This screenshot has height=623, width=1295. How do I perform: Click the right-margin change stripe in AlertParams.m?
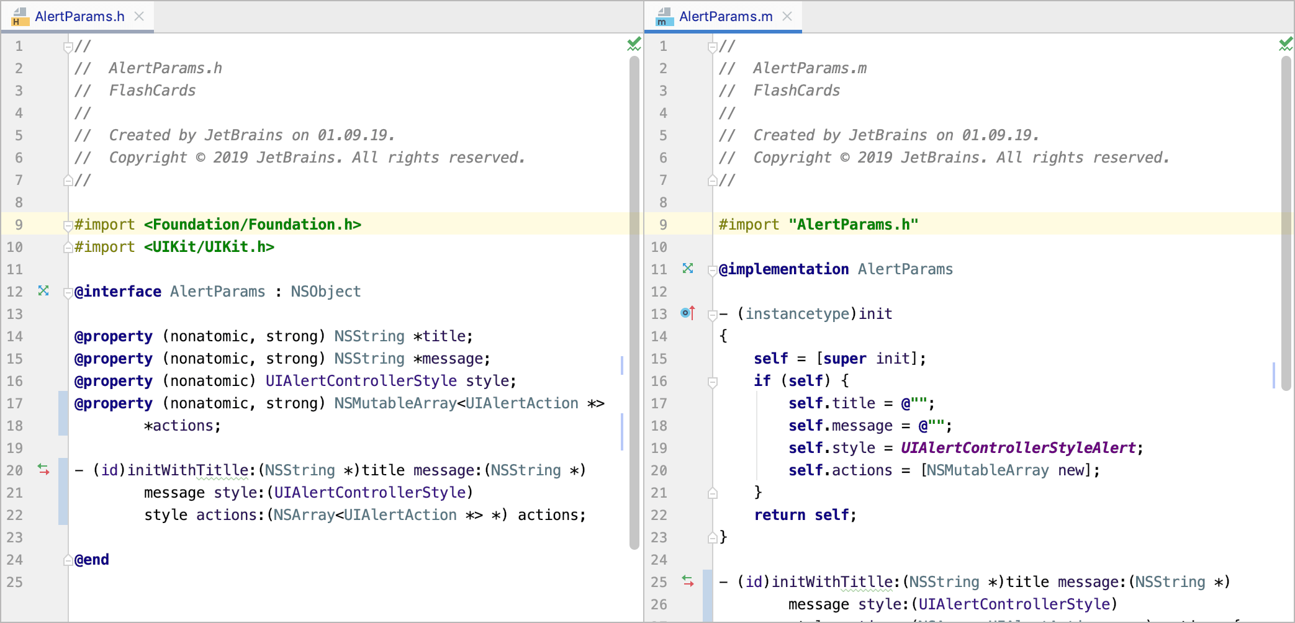click(x=1274, y=375)
